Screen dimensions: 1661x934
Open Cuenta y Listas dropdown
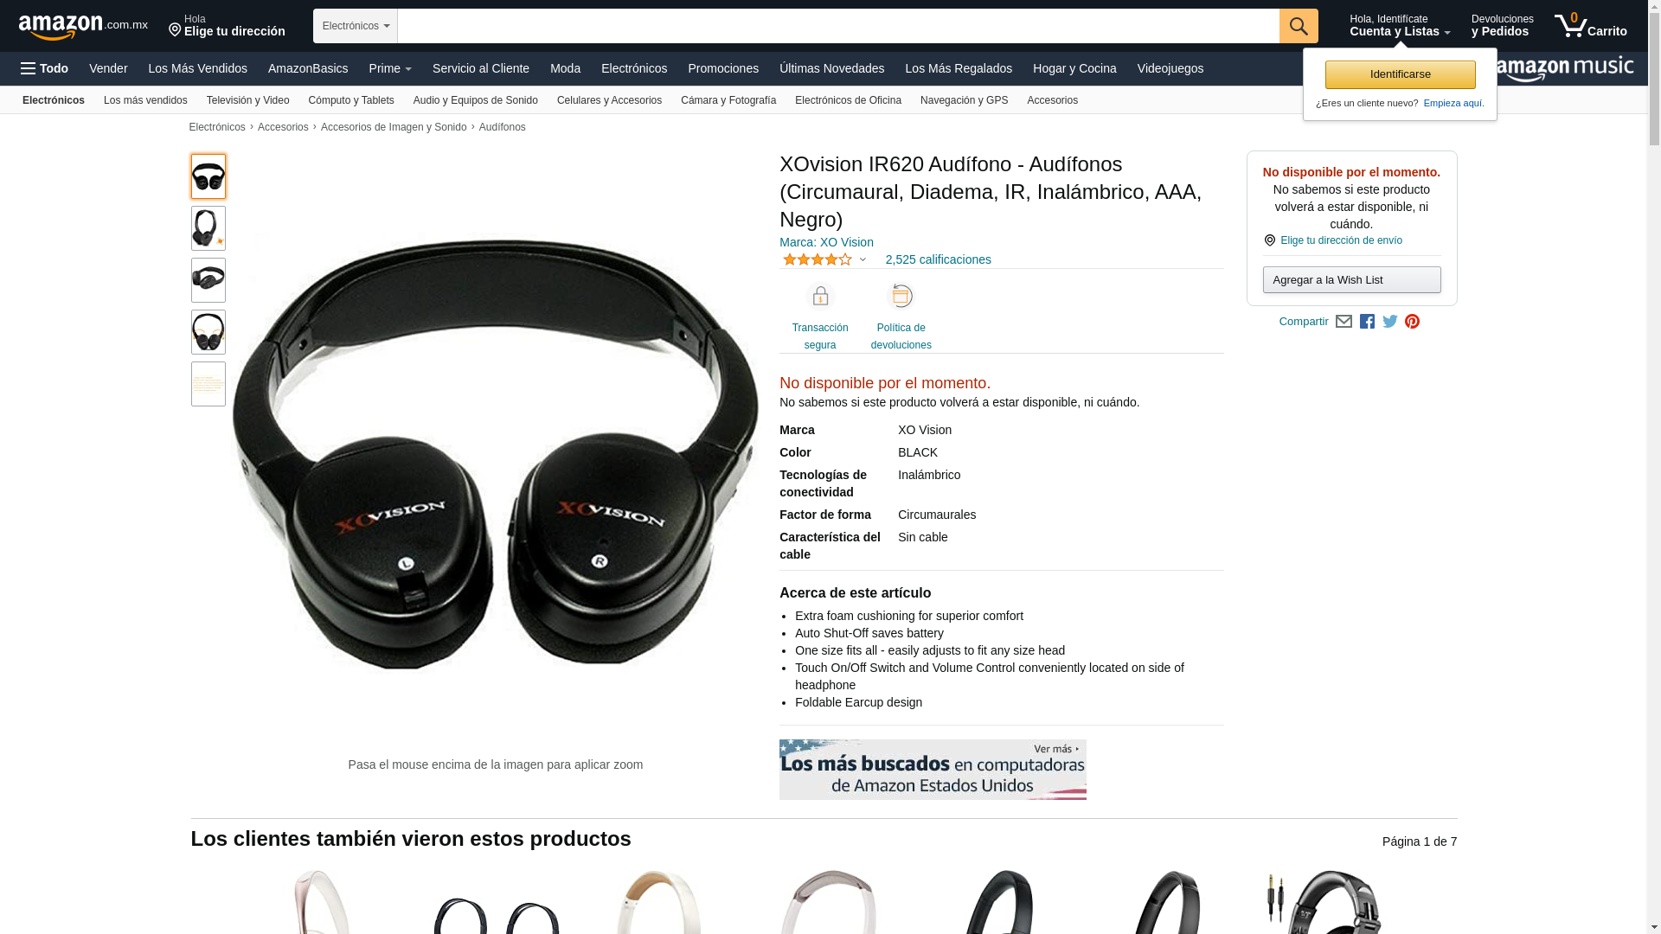coord(1399,26)
